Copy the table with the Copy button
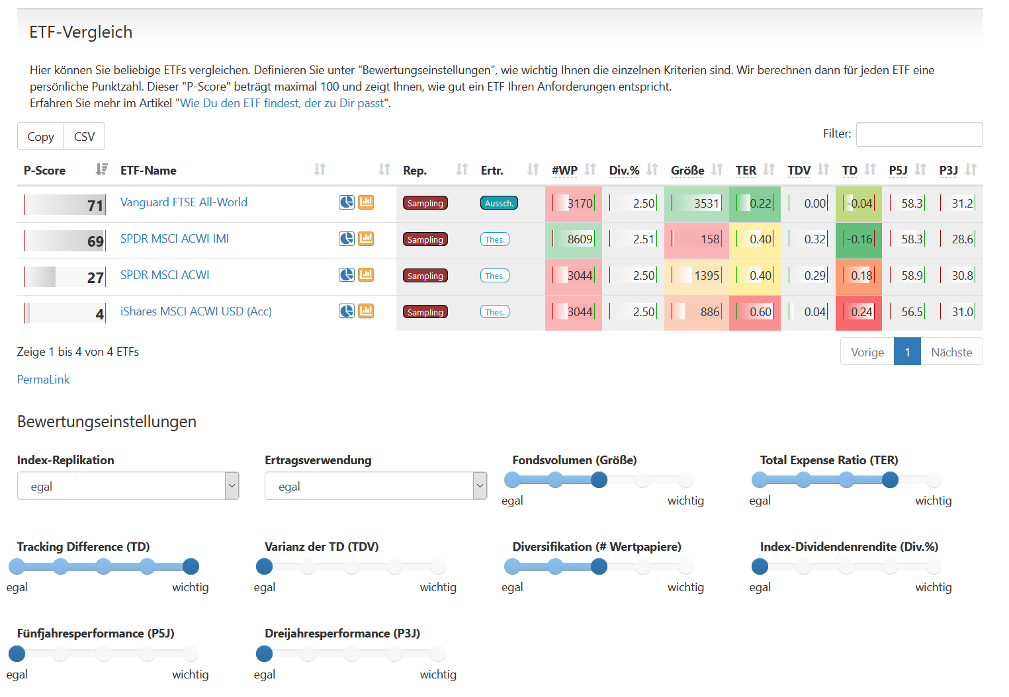Image resolution: width=1009 pixels, height=697 pixels. [40, 136]
